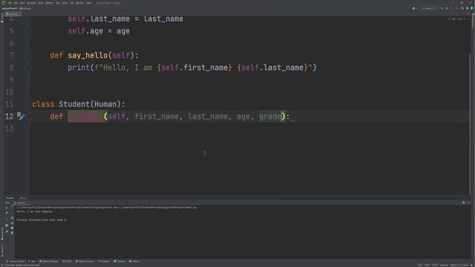Run the current configuration with green arrow
475x267 pixels.
pyautogui.click(x=442, y=8)
